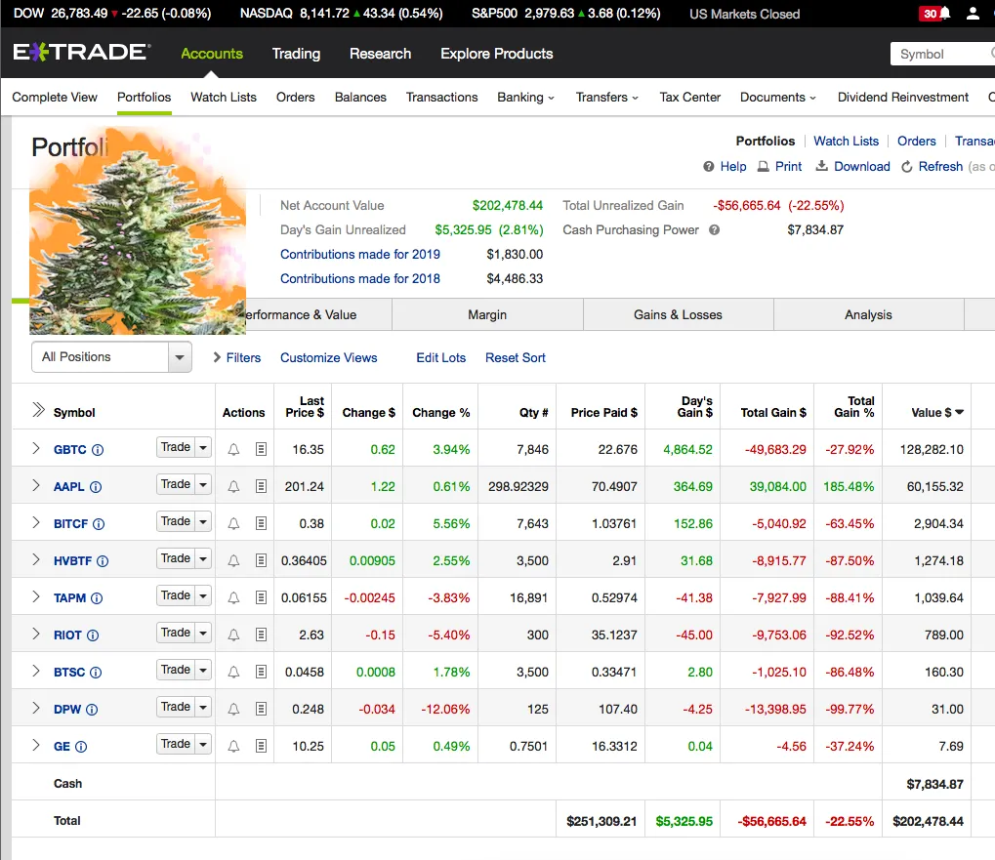995x860 pixels.
Task: Open the Transfers menu dropdown
Action: coord(606,97)
